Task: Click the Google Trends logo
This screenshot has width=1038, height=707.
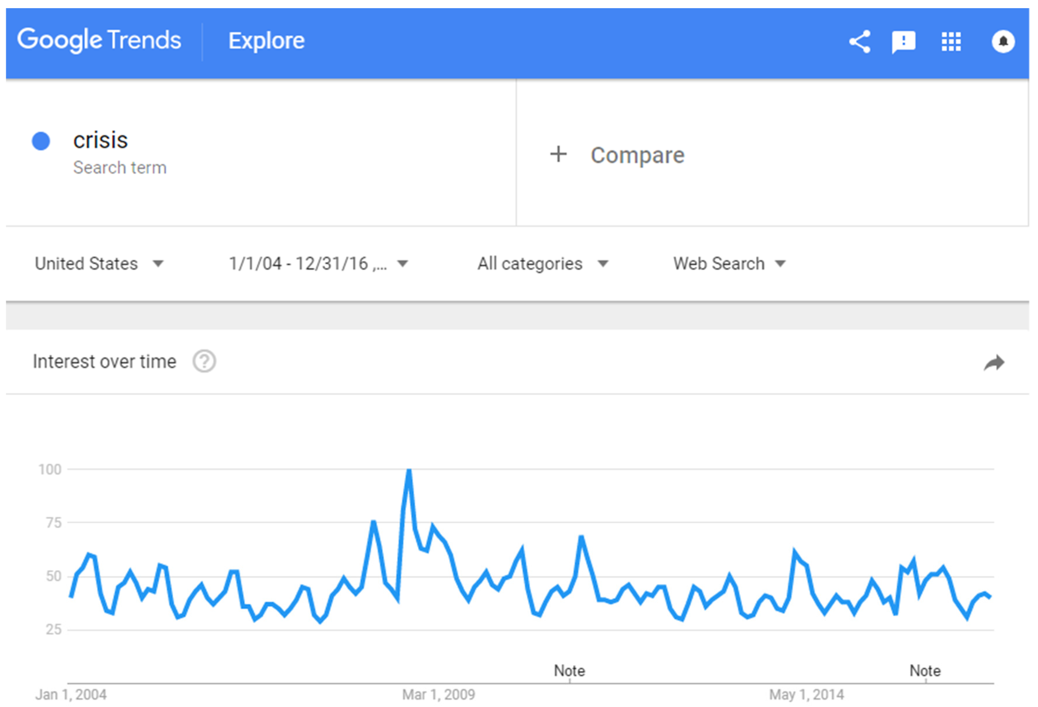Action: [99, 40]
